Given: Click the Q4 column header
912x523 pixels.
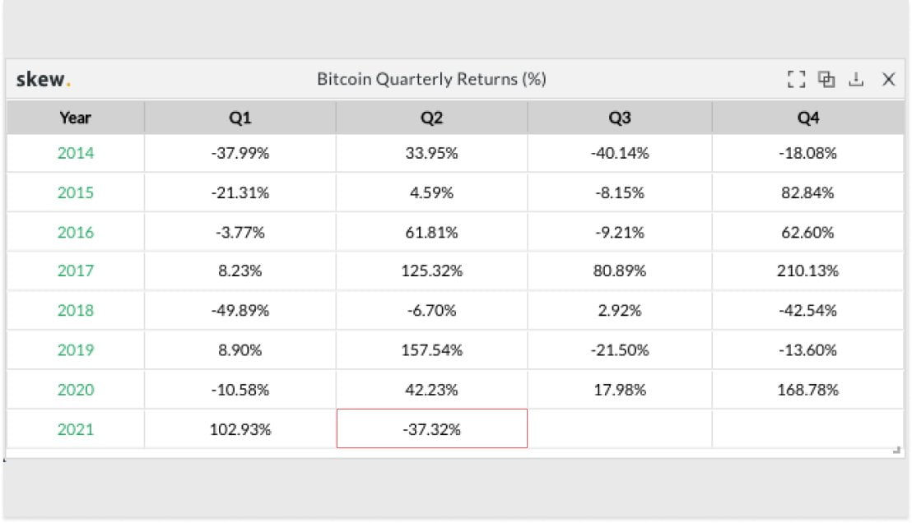Looking at the screenshot, I should (x=808, y=118).
